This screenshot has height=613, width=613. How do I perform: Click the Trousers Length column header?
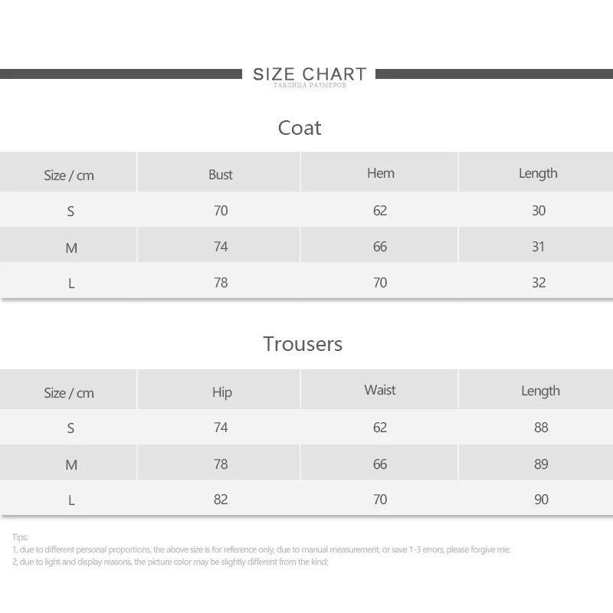540,391
